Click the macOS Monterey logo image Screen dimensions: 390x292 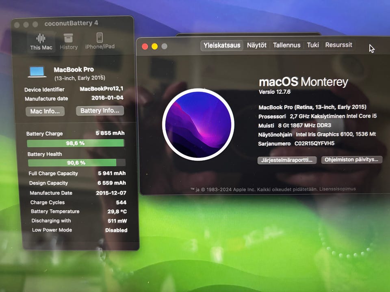[x=198, y=125]
